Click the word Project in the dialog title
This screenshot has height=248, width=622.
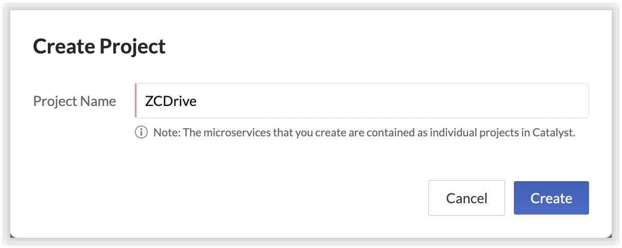pos(132,47)
